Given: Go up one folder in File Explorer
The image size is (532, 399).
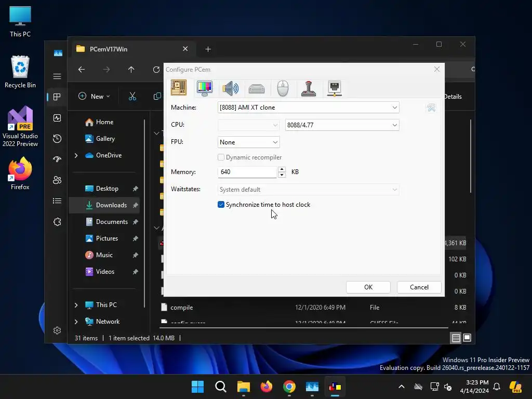Looking at the screenshot, I should tap(131, 70).
